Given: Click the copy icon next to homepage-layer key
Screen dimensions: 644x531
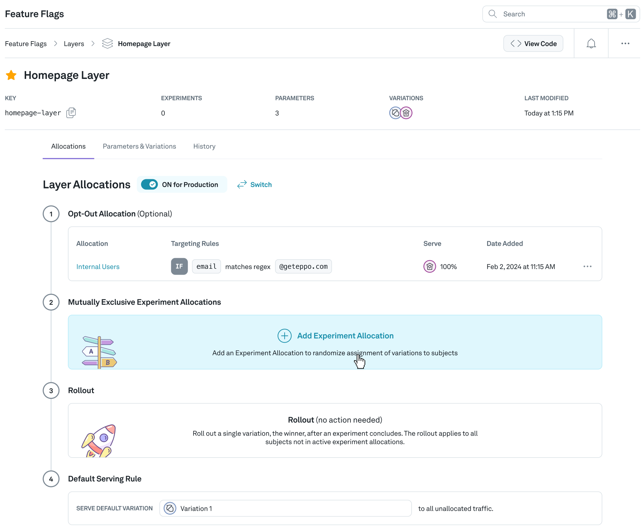Looking at the screenshot, I should coord(71,113).
